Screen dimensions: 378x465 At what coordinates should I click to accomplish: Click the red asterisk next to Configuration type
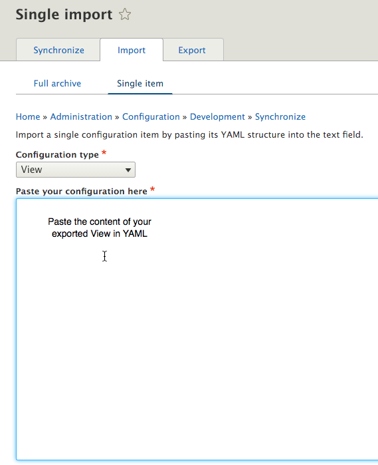pyautogui.click(x=104, y=153)
